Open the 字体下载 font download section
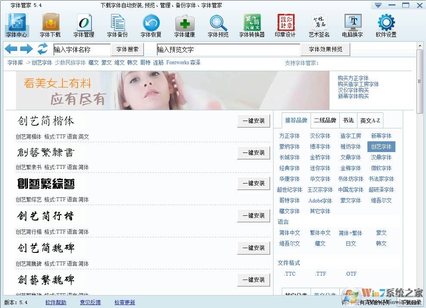 pos(50,25)
